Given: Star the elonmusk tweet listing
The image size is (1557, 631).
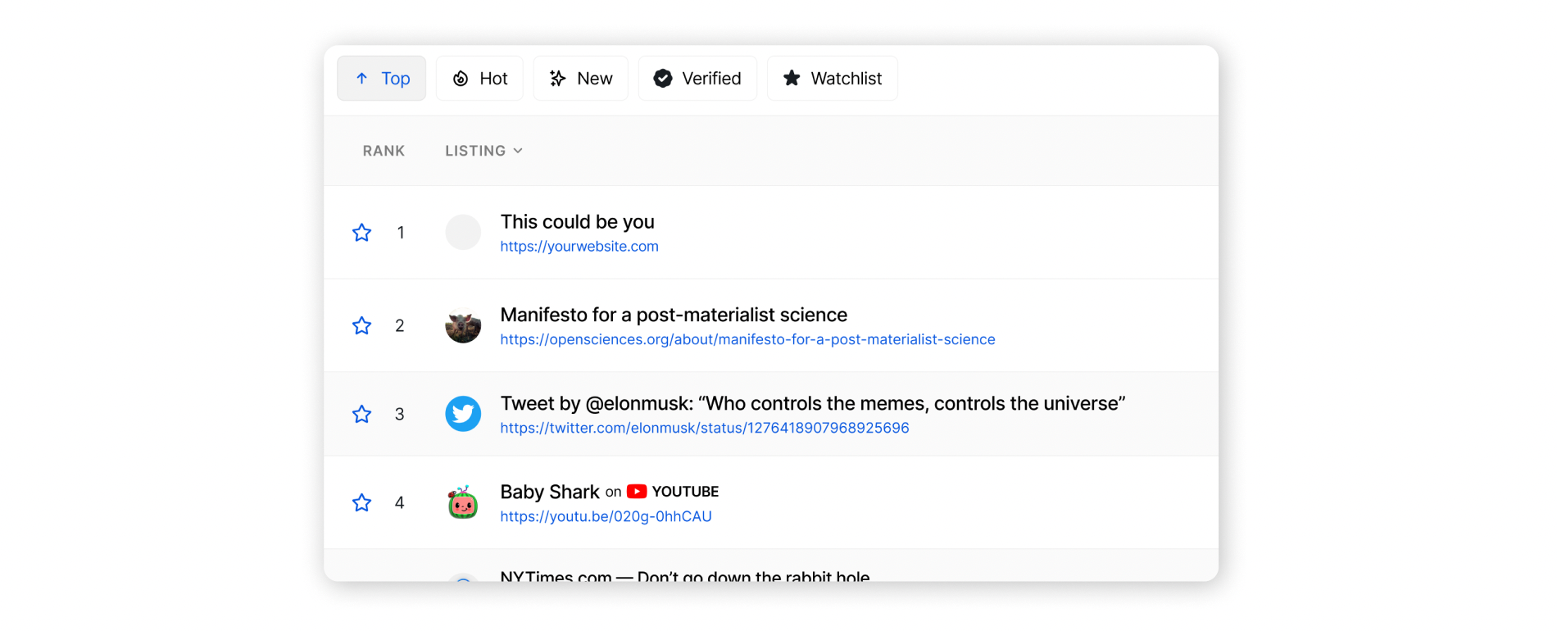Looking at the screenshot, I should click(x=361, y=415).
